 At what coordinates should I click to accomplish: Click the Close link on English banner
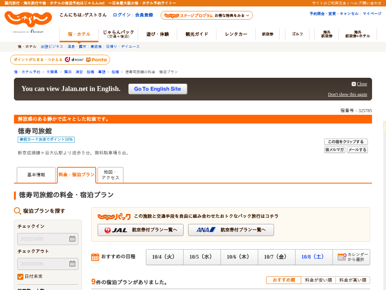point(362,84)
